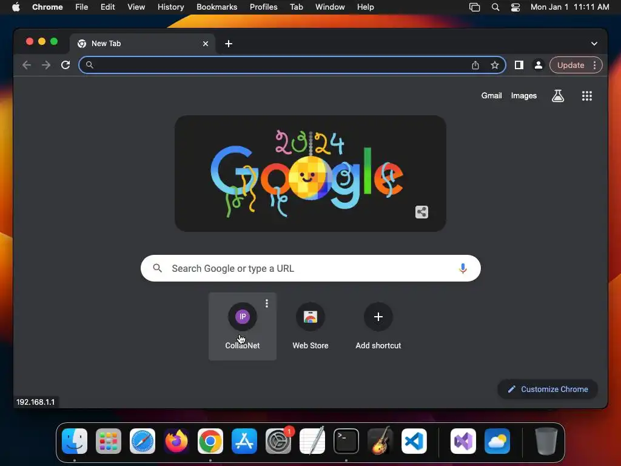The image size is (621, 466).
Task: Open the Google apps grid
Action: click(587, 95)
